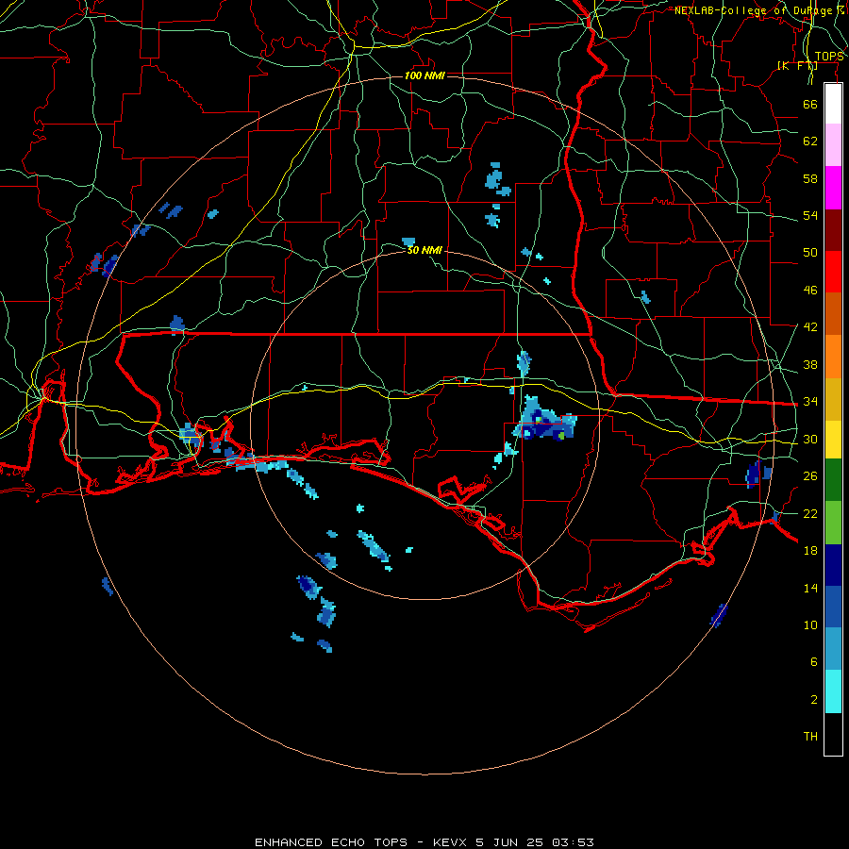Click the 10 legend value label
This screenshot has height=849, width=849.
[x=810, y=624]
